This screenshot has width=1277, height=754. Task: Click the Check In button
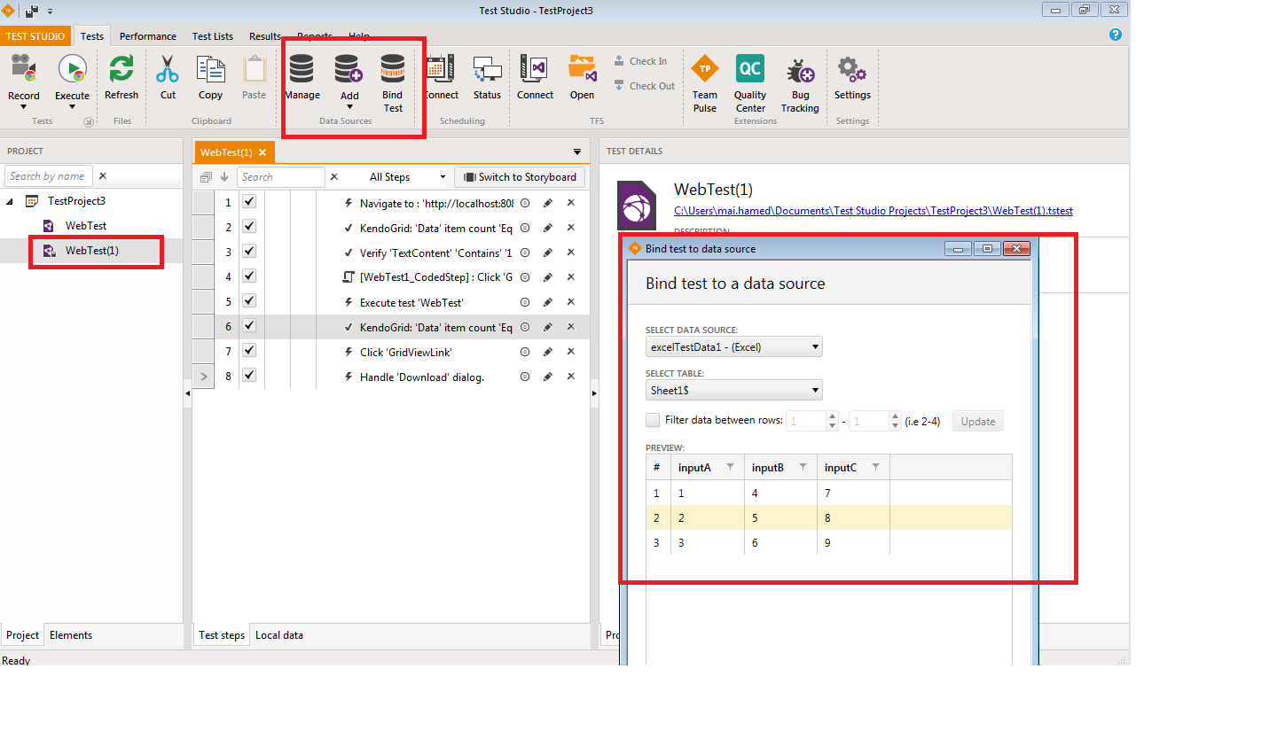640,61
